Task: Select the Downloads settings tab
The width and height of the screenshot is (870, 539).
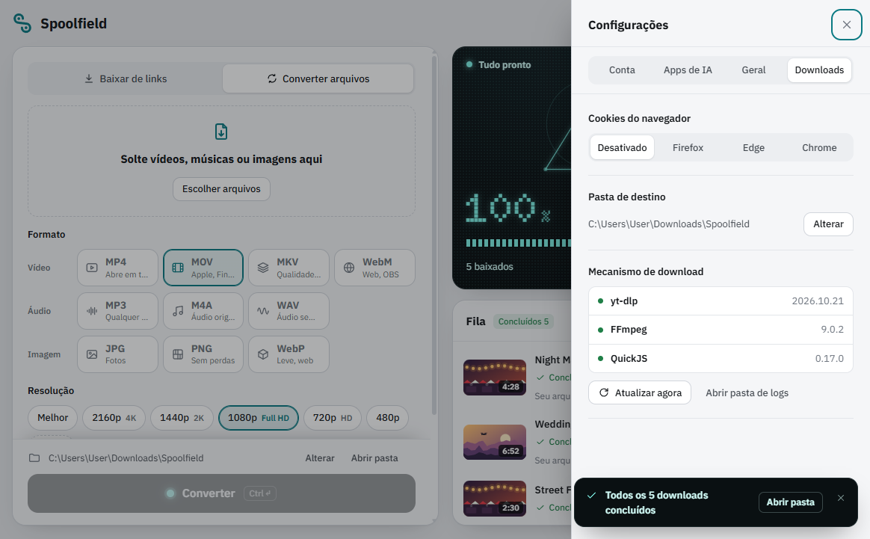Action: [819, 70]
